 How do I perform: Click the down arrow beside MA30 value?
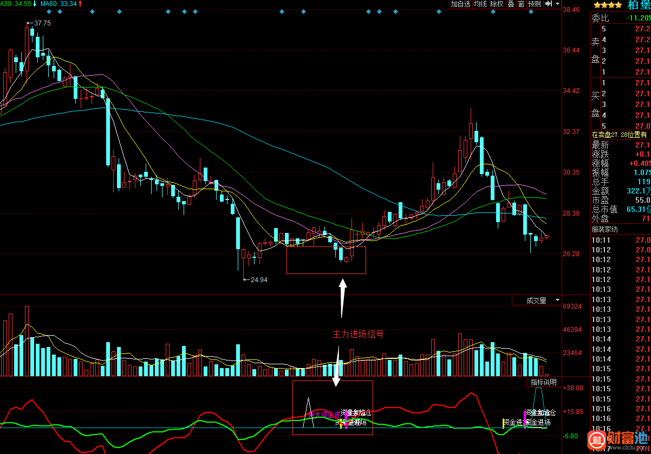pyautogui.click(x=36, y=4)
